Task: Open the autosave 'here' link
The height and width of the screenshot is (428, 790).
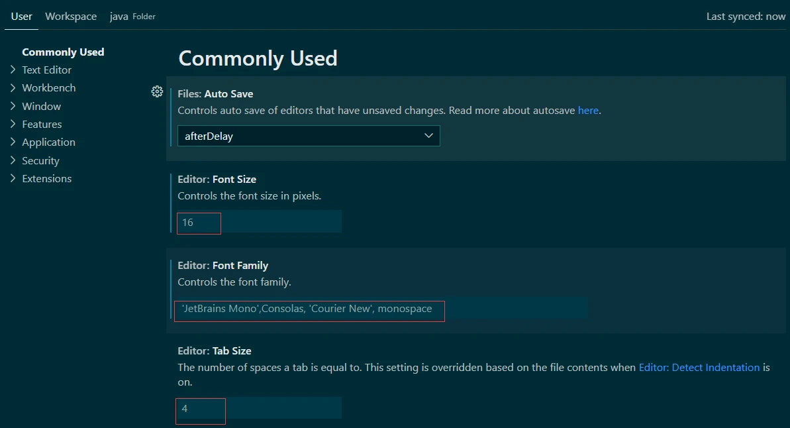Action: click(x=588, y=111)
